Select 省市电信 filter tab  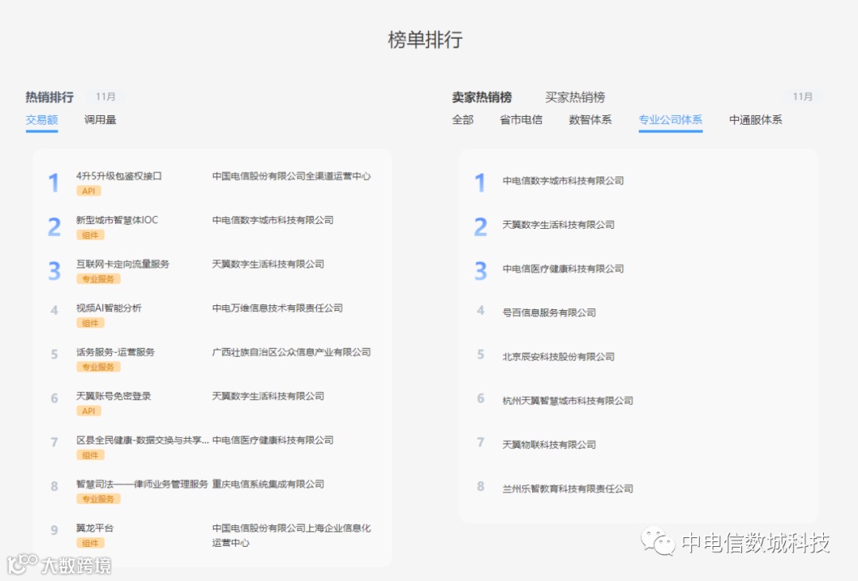click(x=521, y=120)
